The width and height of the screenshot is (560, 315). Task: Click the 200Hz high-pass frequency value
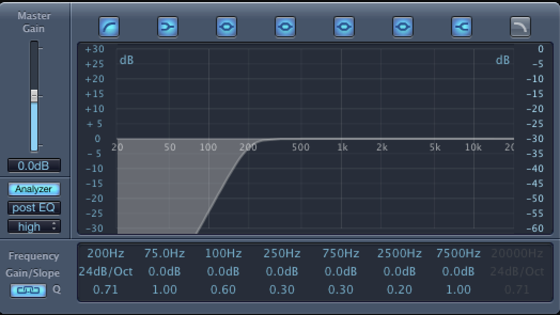pos(106,253)
